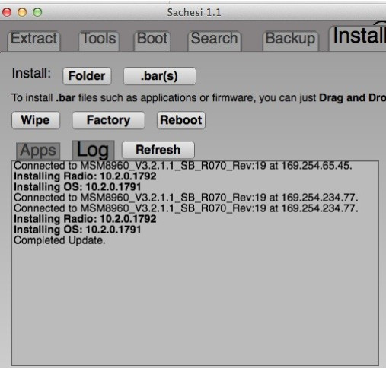
Task: Zoom the Sachesi window with green button
Action: tap(37, 12)
